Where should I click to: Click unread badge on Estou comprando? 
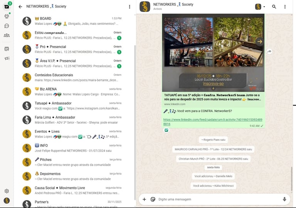point(119,38)
